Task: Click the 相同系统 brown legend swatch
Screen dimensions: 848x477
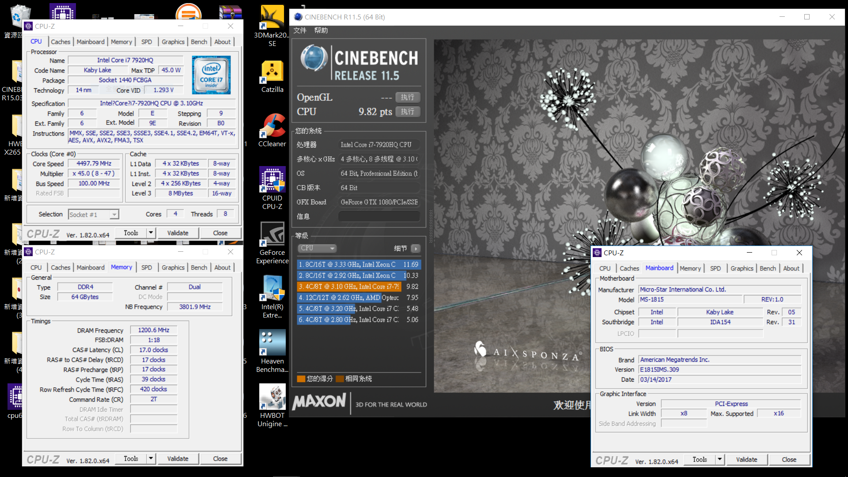Action: 340,379
